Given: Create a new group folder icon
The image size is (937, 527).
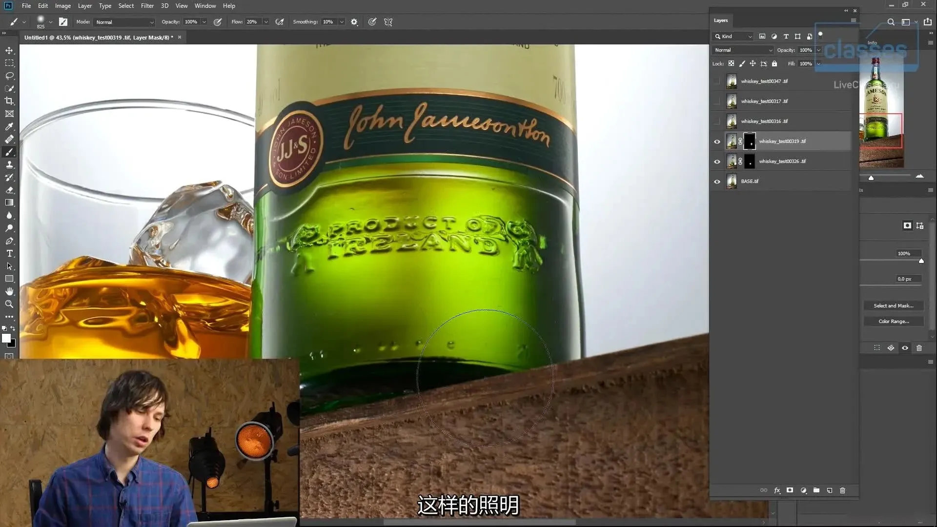Looking at the screenshot, I should coord(816,490).
